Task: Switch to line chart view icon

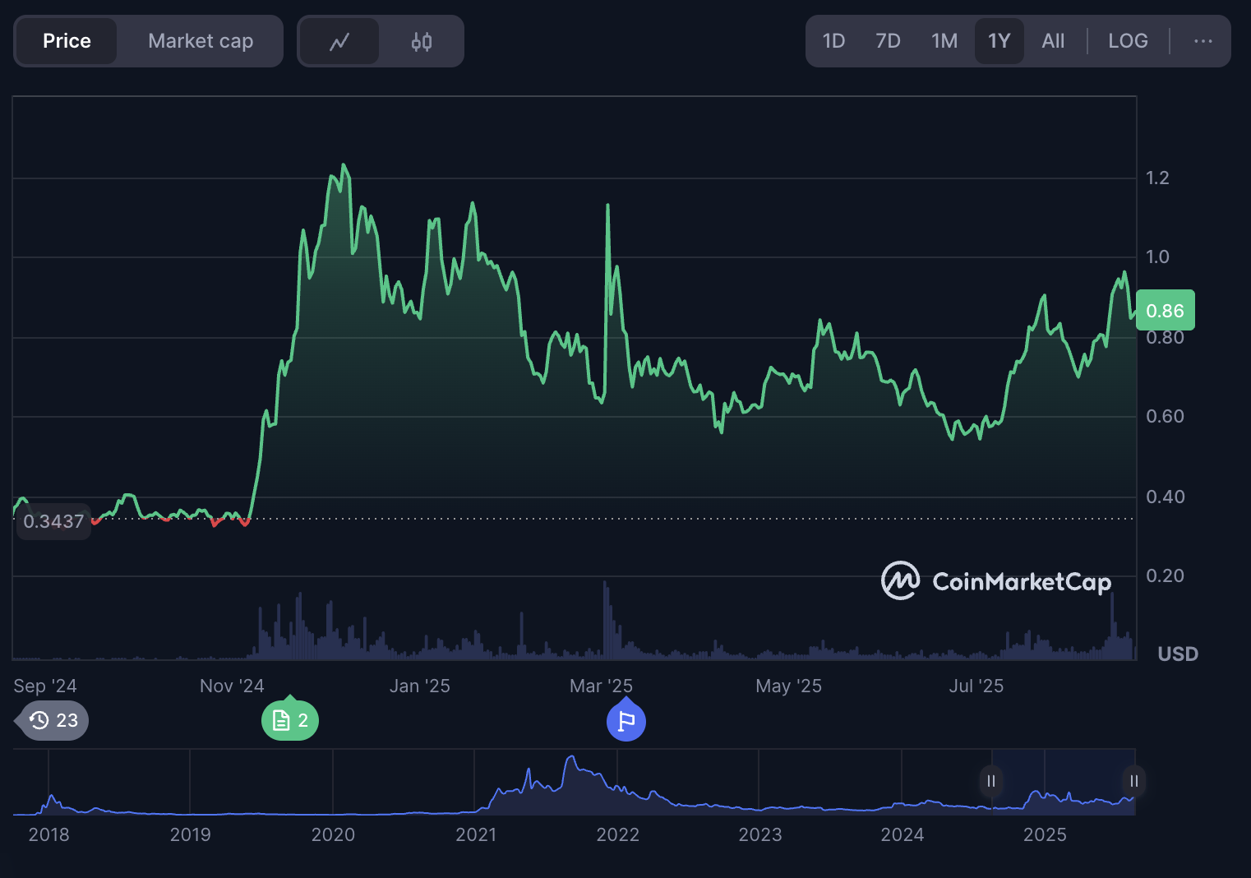Action: coord(339,41)
